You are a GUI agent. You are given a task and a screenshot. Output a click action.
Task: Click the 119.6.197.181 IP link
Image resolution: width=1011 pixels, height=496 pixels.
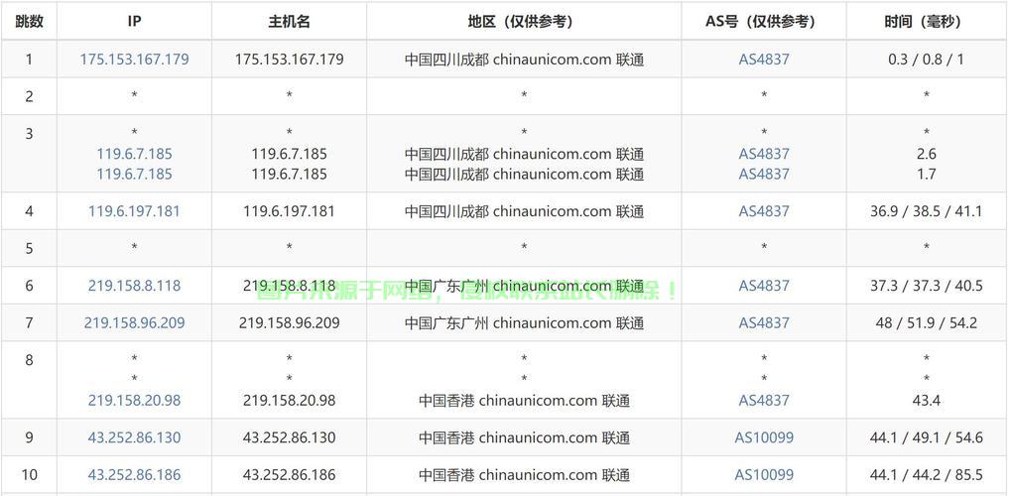(x=134, y=211)
